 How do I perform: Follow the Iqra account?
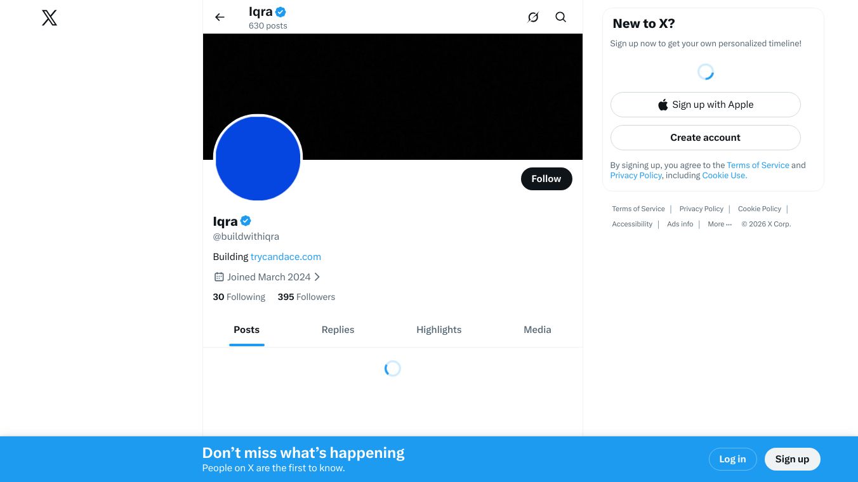click(x=546, y=179)
